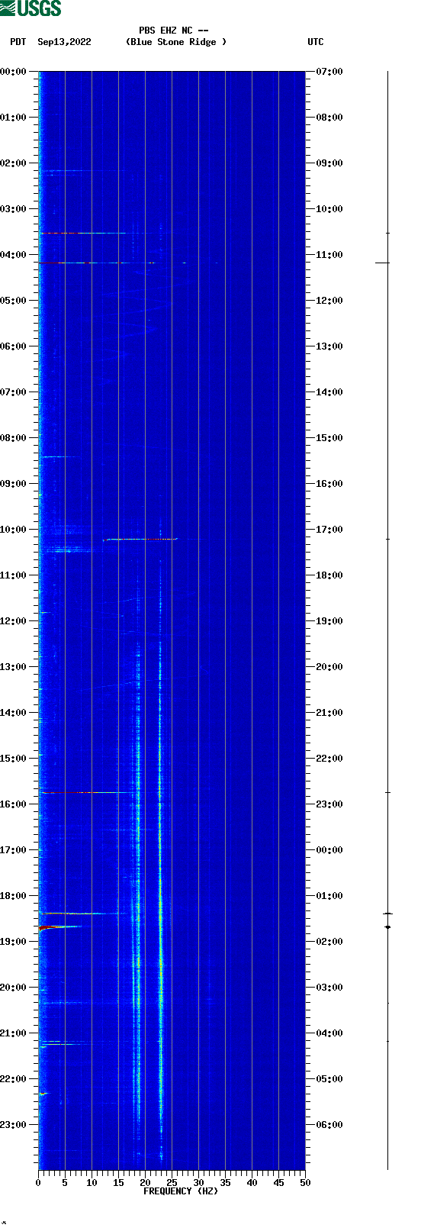This screenshot has height=1231, width=421.
Task: Click the red event streak near 04:10 PDT
Action: click(95, 263)
